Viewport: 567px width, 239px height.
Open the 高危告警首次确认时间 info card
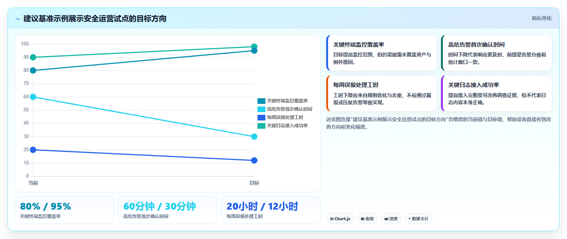pos(496,53)
